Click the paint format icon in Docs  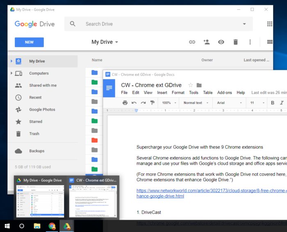click(x=152, y=103)
